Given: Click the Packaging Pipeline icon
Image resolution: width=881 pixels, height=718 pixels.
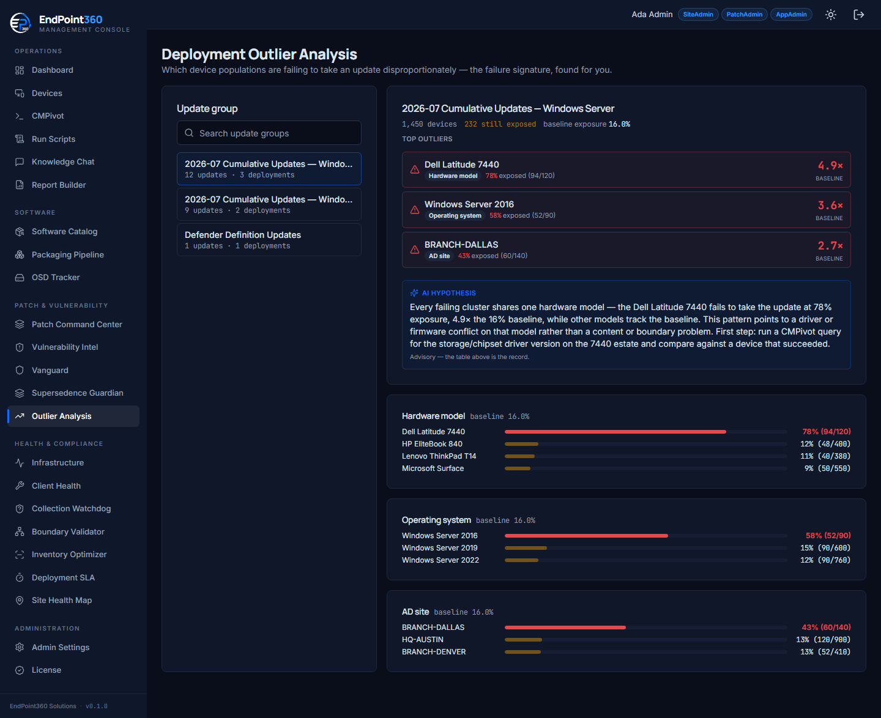Looking at the screenshot, I should [20, 255].
